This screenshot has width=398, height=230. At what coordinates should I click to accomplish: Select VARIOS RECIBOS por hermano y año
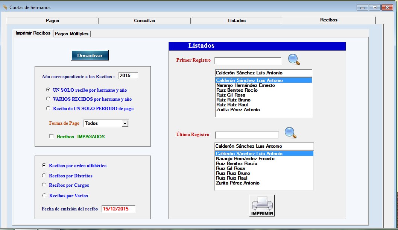tap(48, 99)
